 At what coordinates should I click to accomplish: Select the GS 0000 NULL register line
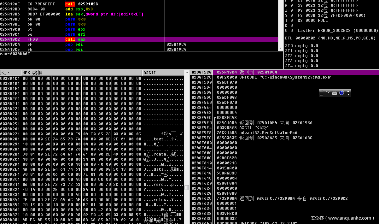click(x=306, y=21)
